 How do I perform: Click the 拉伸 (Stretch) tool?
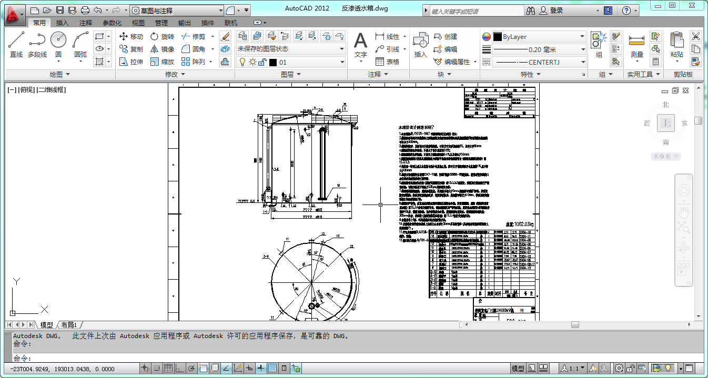131,62
